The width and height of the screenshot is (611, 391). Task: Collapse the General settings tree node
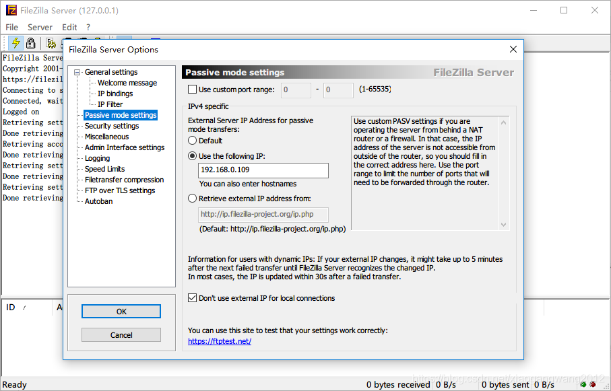77,72
